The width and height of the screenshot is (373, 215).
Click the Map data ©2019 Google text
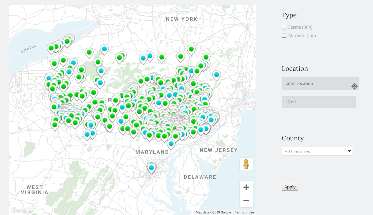[x=213, y=212]
